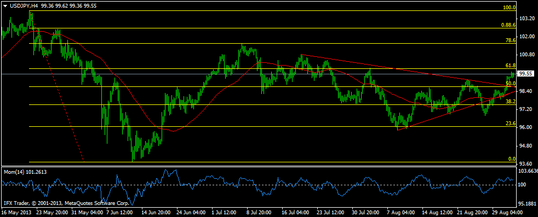Click the 103.20 price scale value
This screenshot has width=538, height=217.
click(x=527, y=19)
